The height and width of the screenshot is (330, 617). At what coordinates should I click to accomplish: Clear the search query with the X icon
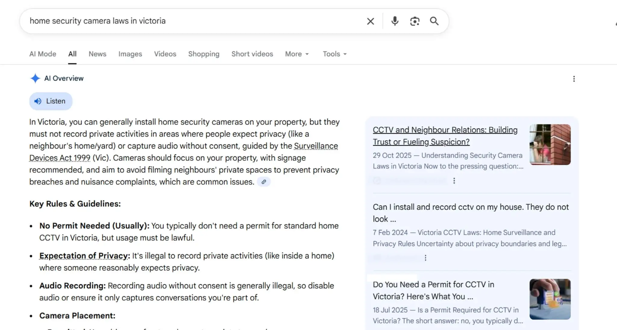point(370,21)
